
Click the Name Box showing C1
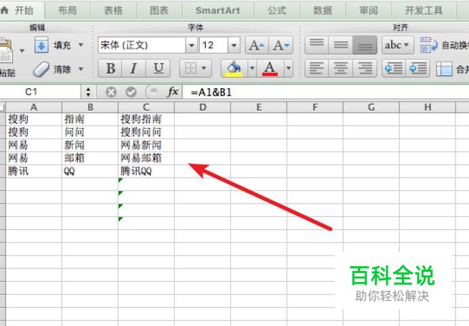[x=41, y=91]
